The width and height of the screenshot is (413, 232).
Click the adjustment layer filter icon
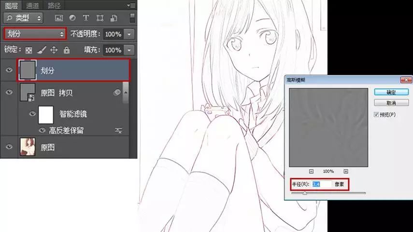(72, 18)
